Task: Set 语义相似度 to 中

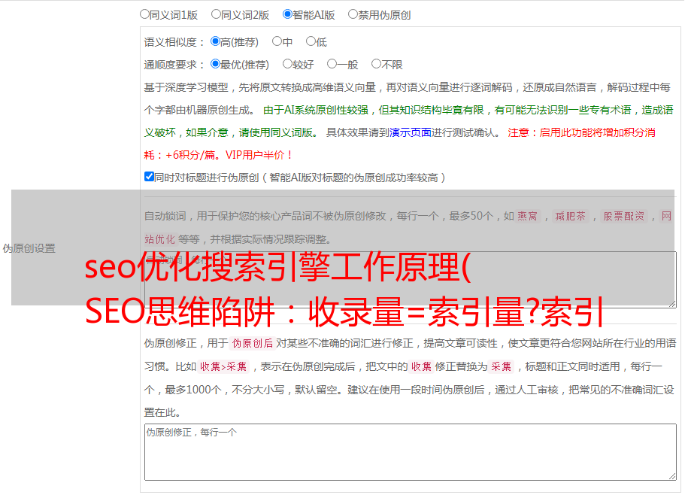Action: coord(277,41)
